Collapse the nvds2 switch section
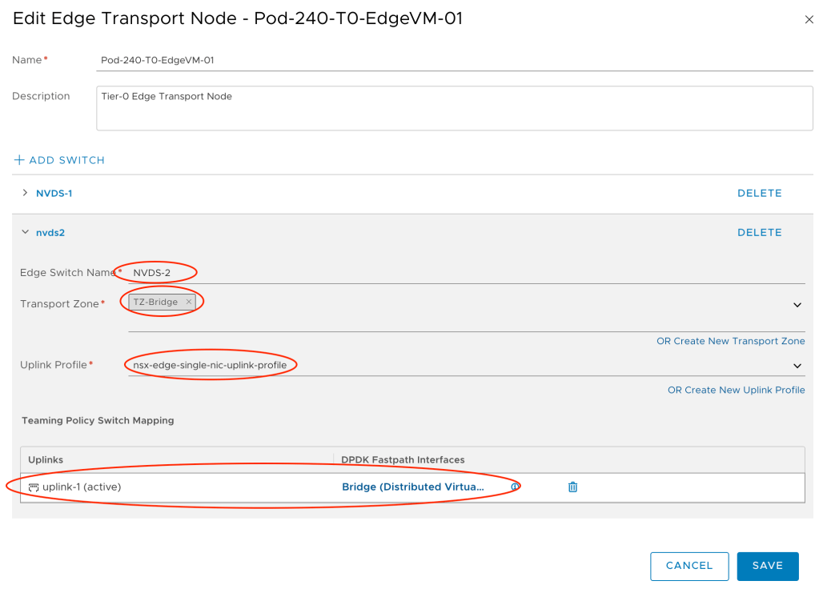 point(25,232)
